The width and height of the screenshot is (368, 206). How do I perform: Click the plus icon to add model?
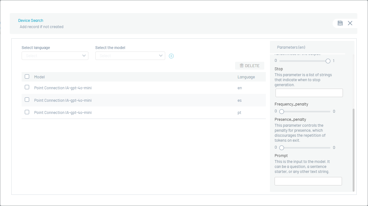click(171, 56)
